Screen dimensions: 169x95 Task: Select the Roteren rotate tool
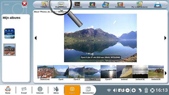[106, 5]
